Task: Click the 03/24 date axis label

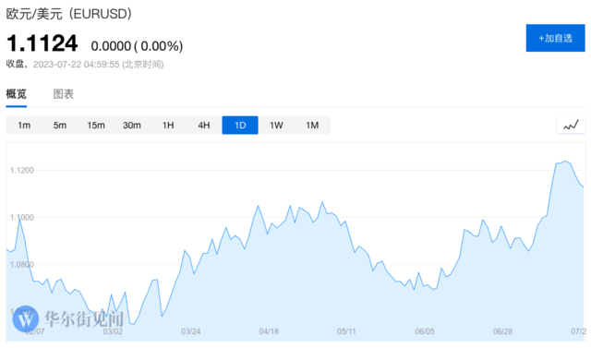Action: (x=191, y=331)
